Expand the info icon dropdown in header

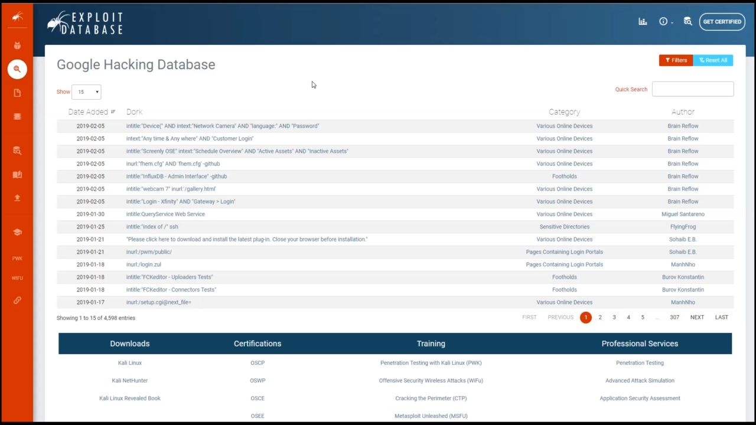coord(666,21)
